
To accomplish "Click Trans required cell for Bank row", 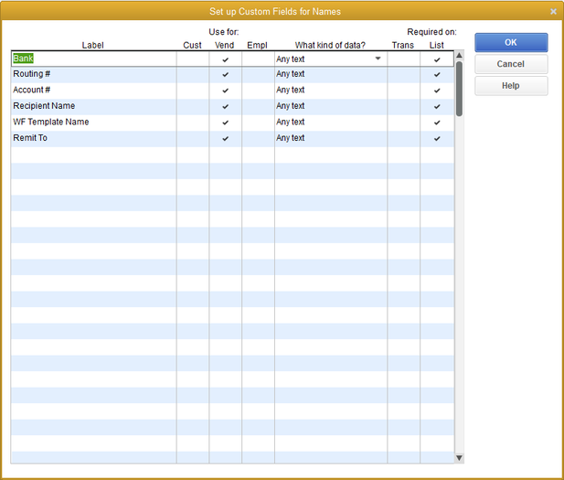I will 404,59.
